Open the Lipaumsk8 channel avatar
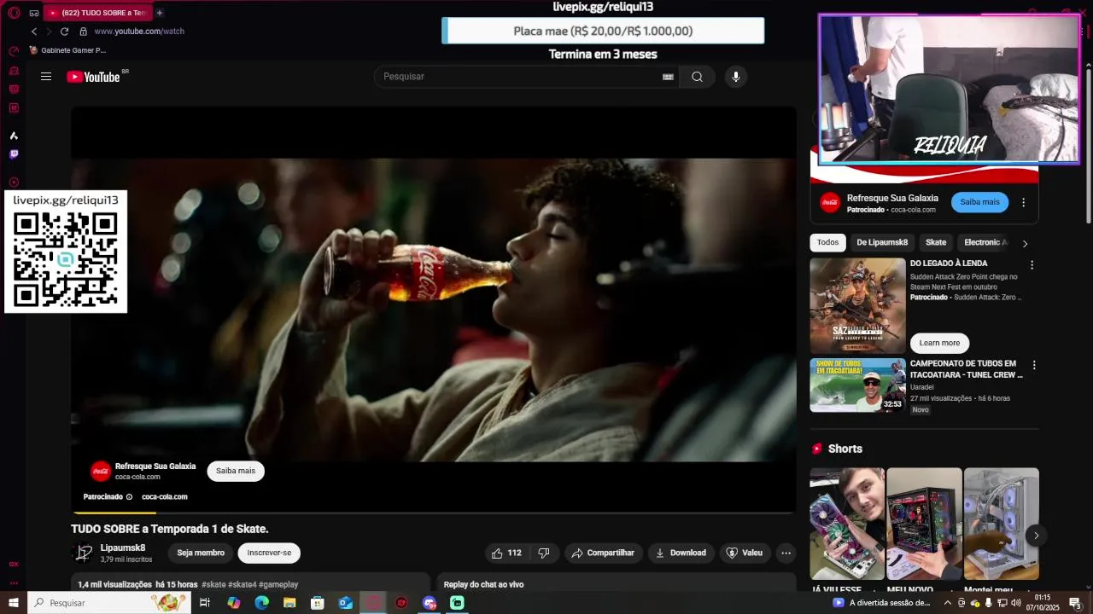 (x=84, y=553)
